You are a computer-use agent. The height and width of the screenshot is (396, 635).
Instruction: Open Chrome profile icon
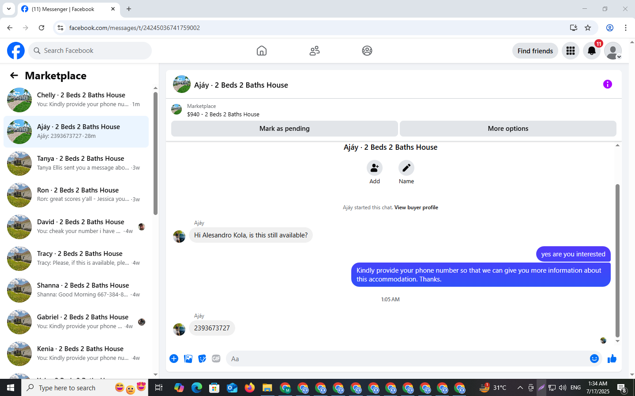click(x=610, y=28)
